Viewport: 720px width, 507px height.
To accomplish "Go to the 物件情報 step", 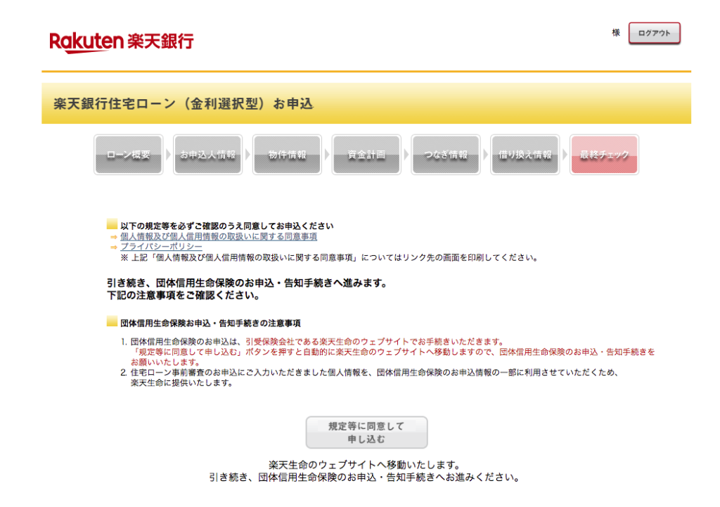I will [x=287, y=155].
